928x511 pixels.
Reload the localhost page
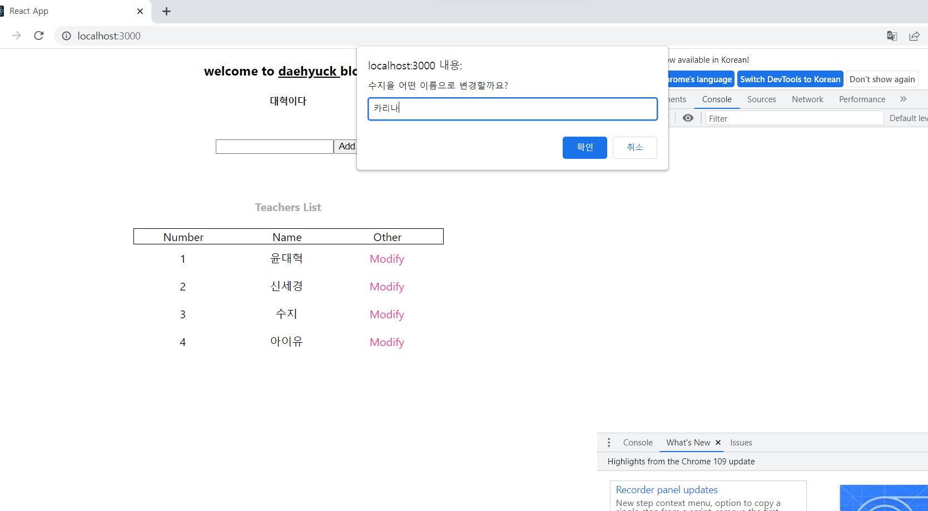[x=38, y=36]
